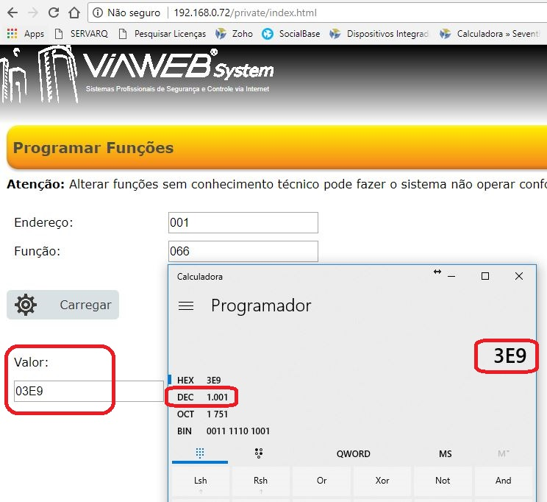Toggle the QWORD word size
Image resolution: width=547 pixels, height=502 pixels.
tap(354, 454)
